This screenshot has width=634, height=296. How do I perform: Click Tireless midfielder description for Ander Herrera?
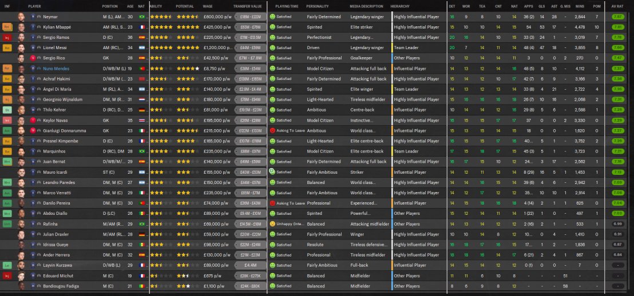[x=368, y=255]
